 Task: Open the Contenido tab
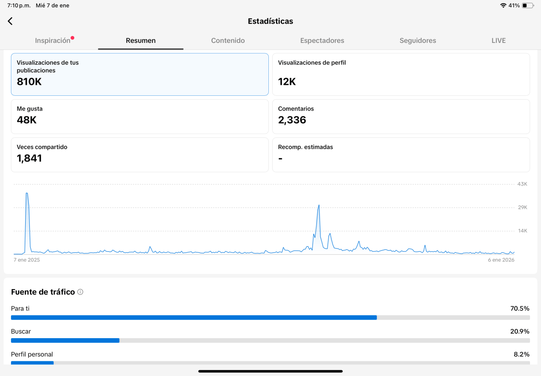(228, 41)
